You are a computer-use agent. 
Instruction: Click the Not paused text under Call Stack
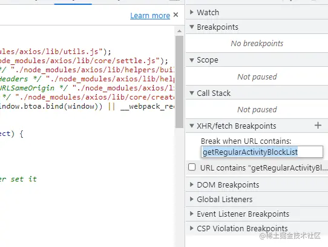click(x=257, y=110)
